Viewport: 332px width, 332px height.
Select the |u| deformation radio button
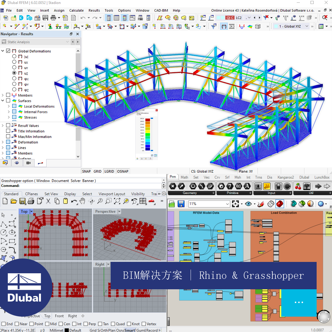14,56
